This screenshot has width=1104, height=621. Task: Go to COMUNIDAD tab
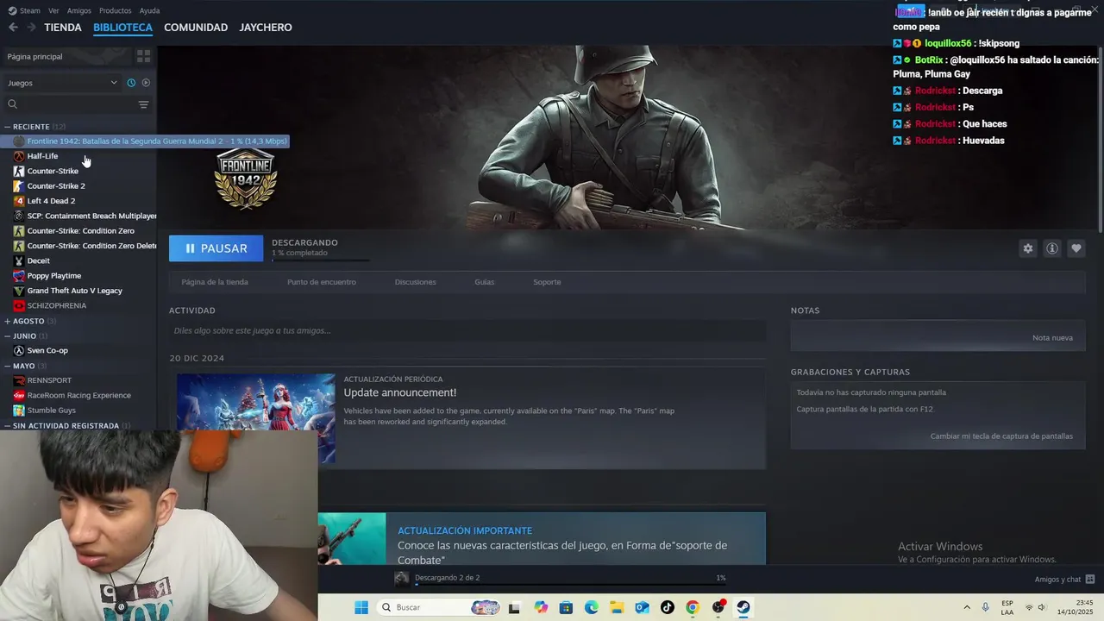(x=196, y=28)
